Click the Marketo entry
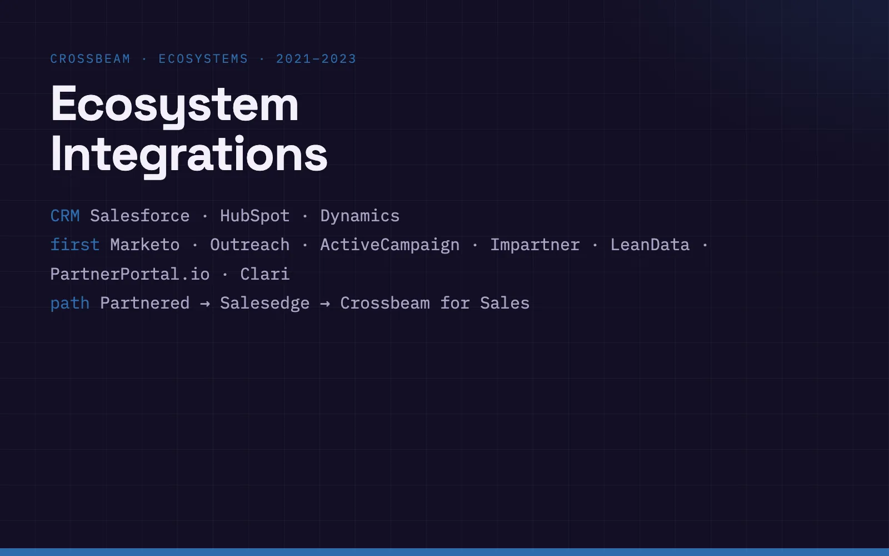 click(x=145, y=245)
